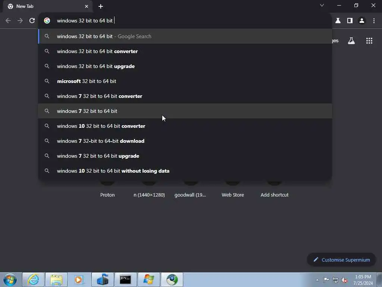Click search icon beside 'microsoft 32 bit' suggestion
This screenshot has height=287, width=382.
[x=47, y=81]
